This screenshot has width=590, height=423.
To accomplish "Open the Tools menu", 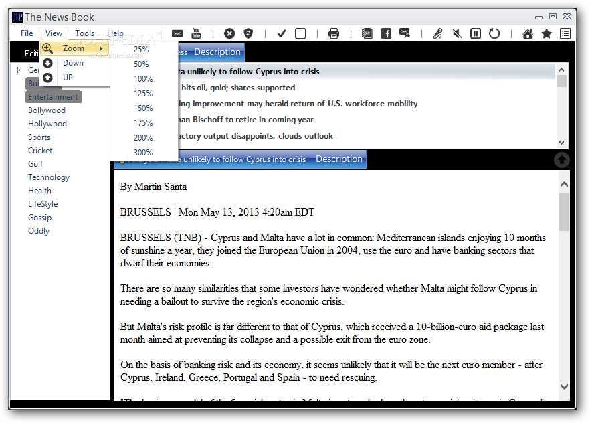I will pos(85,33).
